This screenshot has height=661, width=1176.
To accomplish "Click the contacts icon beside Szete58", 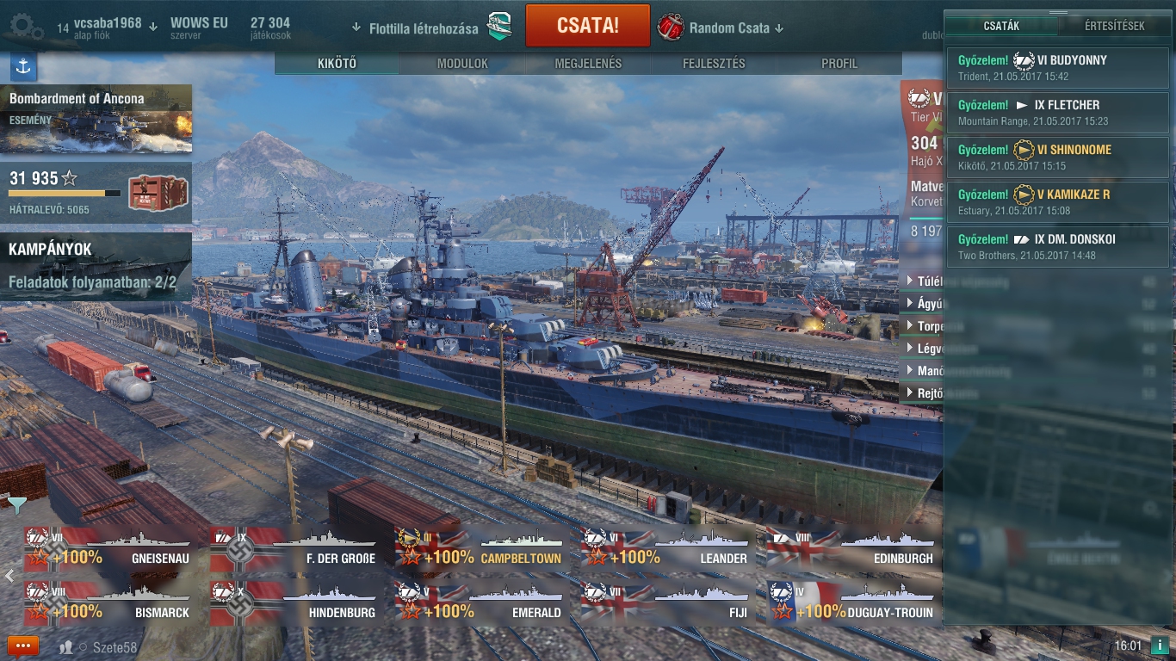I will 66,646.
